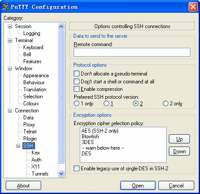Screen dimensions: 200x194
Task: Click the category tree scroll up arrow
Action: 61,26
